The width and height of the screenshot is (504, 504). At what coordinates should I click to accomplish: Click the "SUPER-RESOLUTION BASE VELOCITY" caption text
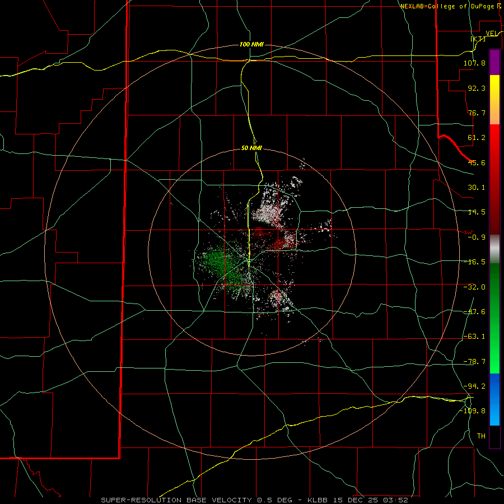point(178,500)
